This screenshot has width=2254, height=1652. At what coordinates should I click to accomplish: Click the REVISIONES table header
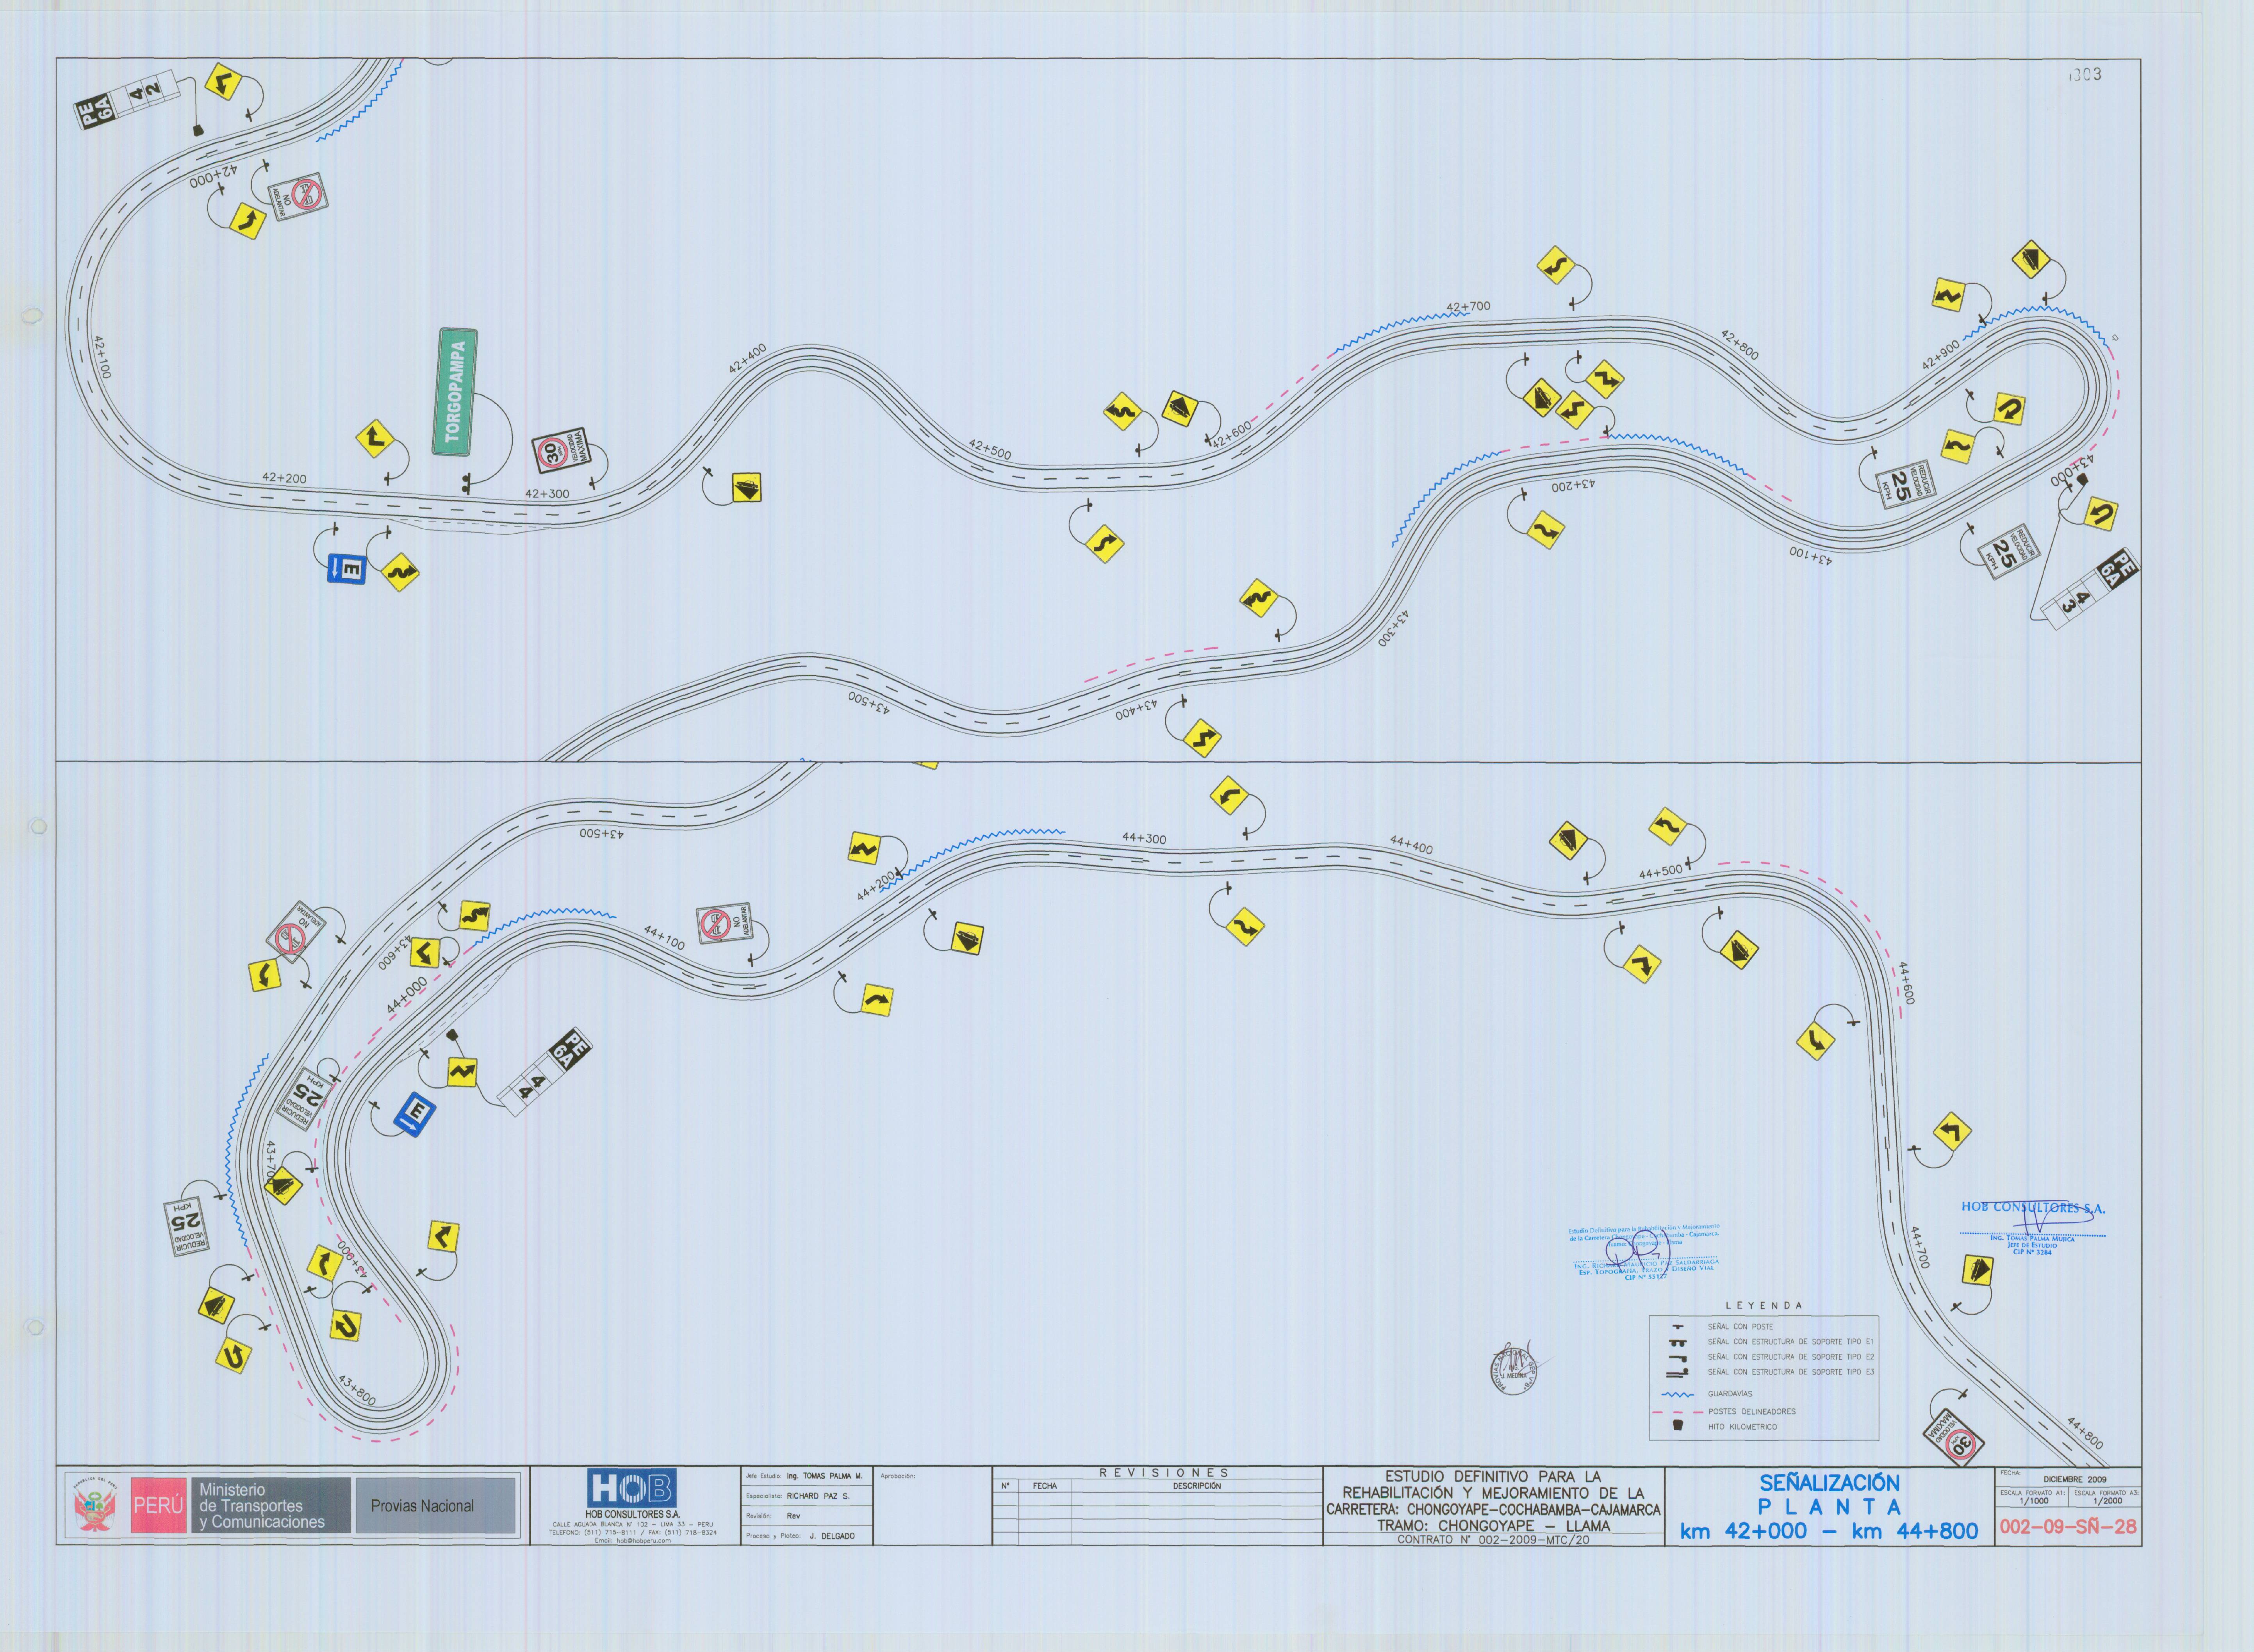(x=1163, y=1473)
